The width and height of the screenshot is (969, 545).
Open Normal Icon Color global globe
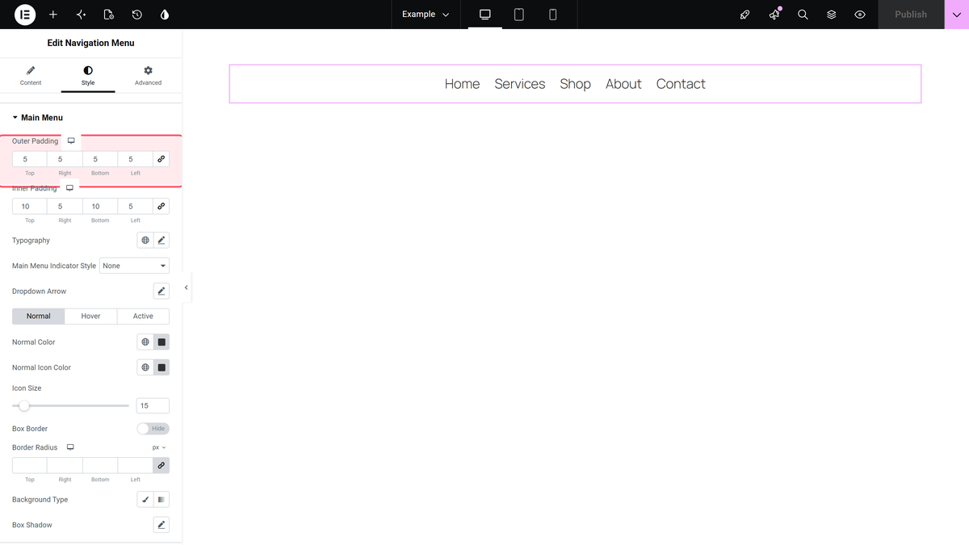point(145,367)
